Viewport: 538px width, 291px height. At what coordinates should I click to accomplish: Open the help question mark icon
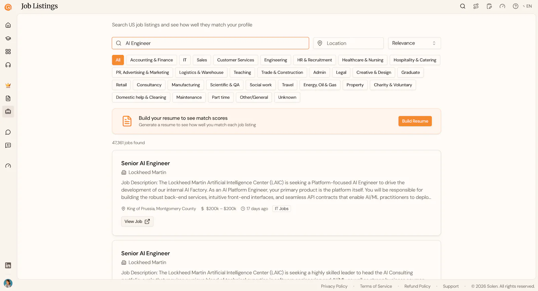515,6
